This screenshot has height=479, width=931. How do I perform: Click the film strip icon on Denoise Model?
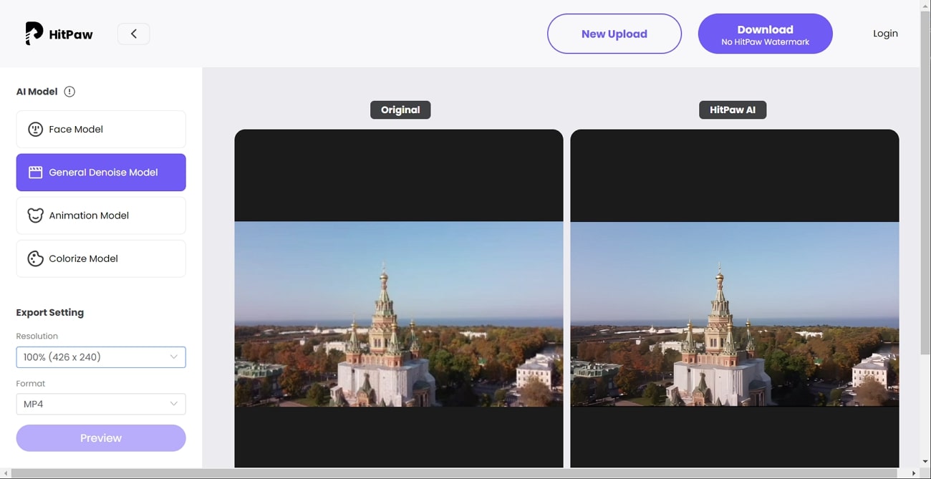[36, 172]
